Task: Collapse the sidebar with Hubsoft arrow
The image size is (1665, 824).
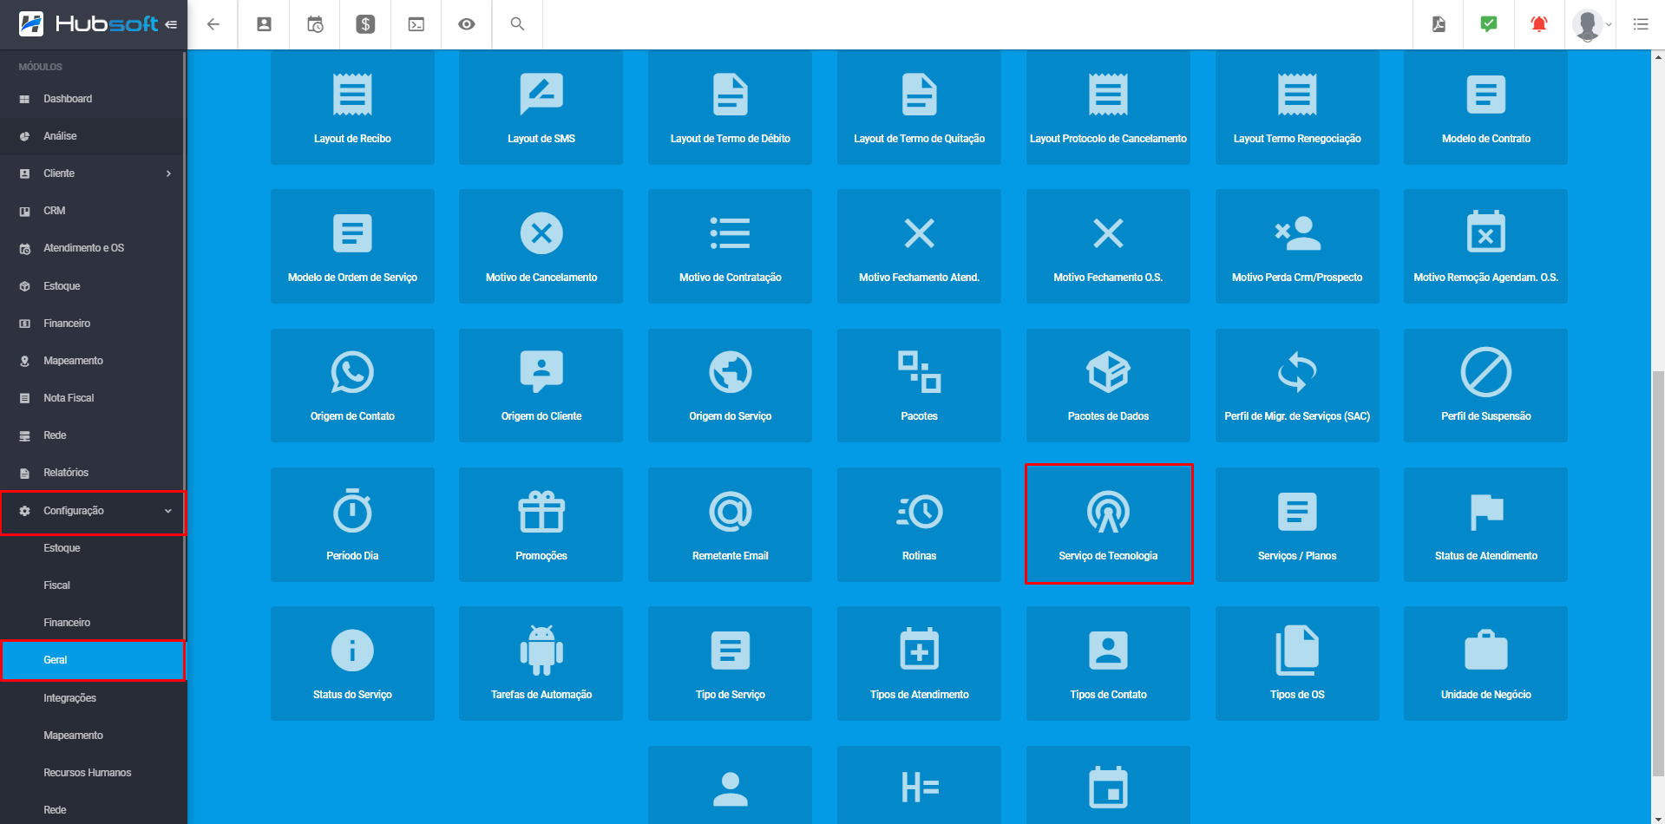Action: coord(171,24)
